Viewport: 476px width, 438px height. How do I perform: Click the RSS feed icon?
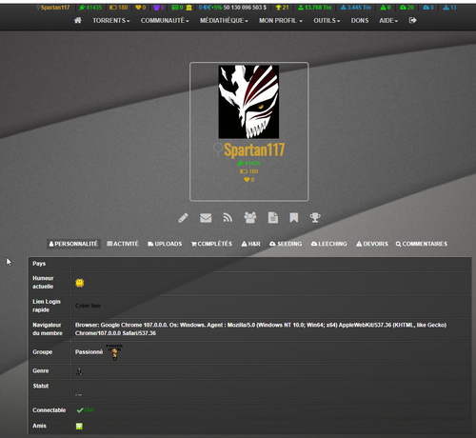[x=228, y=218]
